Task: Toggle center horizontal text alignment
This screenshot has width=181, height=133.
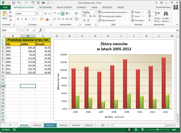Action: tap(59, 19)
